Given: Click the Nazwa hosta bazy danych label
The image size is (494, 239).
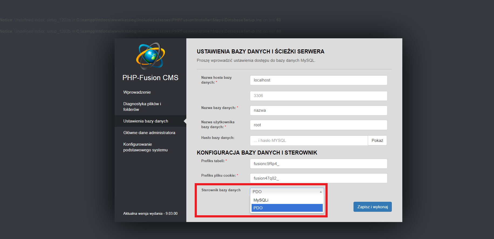Looking at the screenshot, I should pos(216,80).
